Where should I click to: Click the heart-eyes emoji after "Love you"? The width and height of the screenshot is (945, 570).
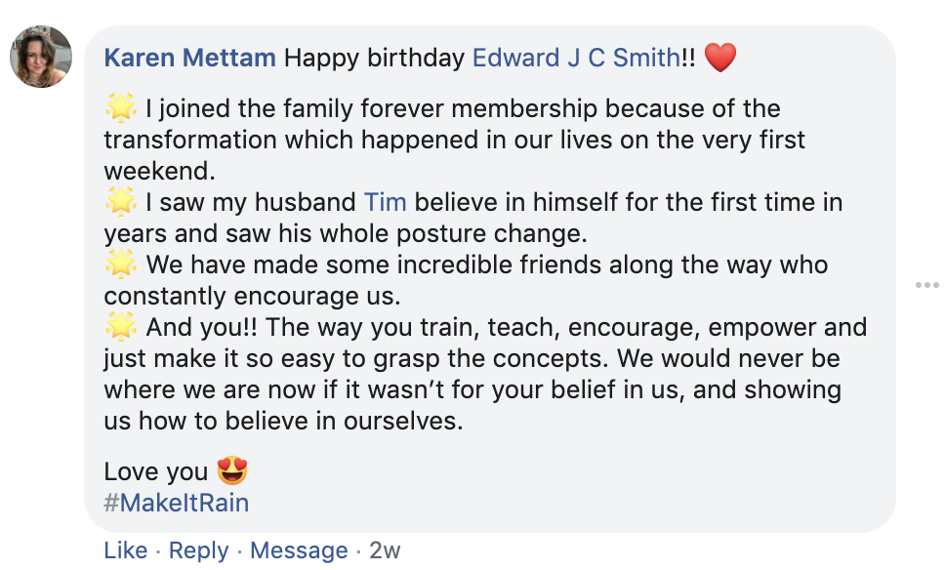pos(232,472)
